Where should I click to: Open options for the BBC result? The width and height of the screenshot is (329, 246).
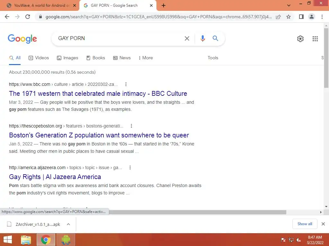126,84
